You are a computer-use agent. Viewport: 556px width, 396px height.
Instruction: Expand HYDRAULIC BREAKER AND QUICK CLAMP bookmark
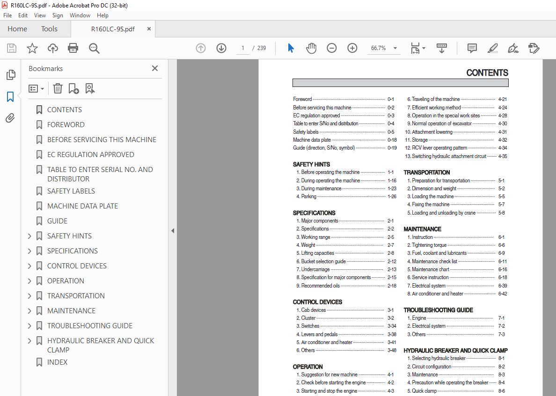[x=29, y=341]
